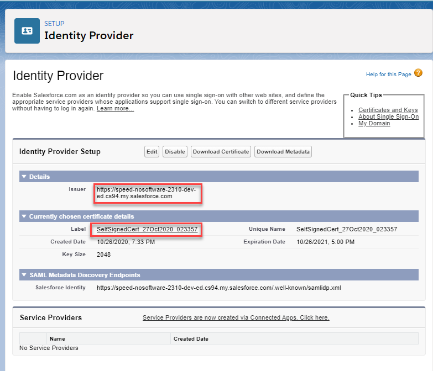This screenshot has height=371, width=433.
Task: Open the My Domain quick tip link
Action: tap(374, 124)
